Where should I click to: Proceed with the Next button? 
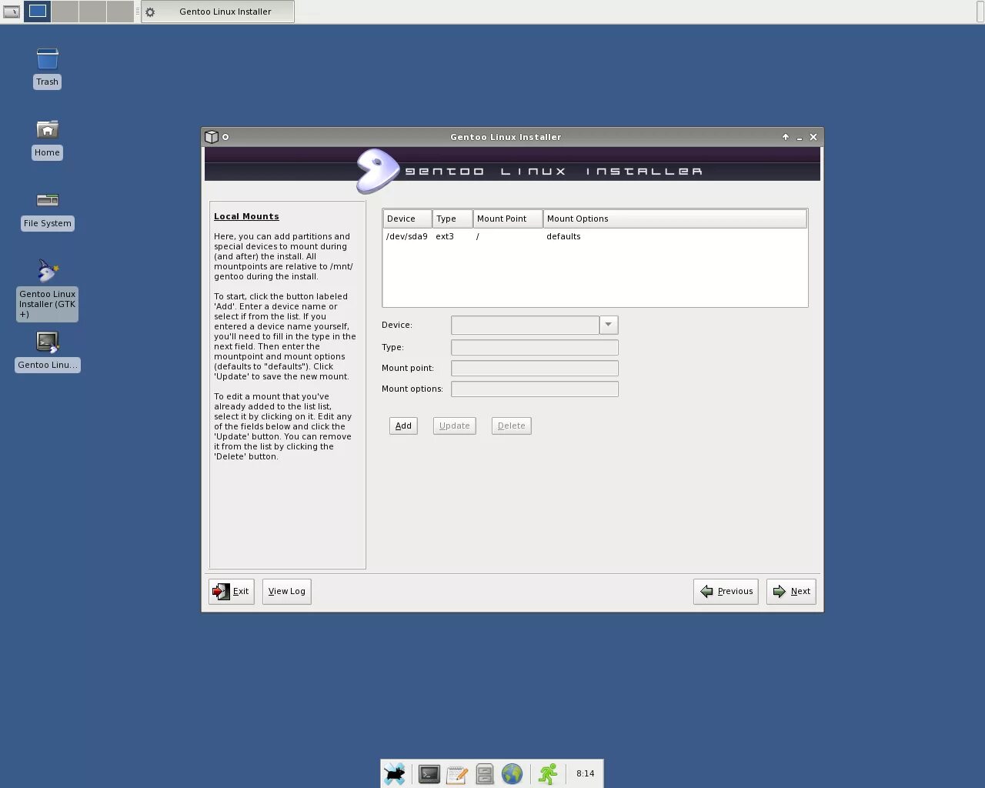tap(791, 591)
